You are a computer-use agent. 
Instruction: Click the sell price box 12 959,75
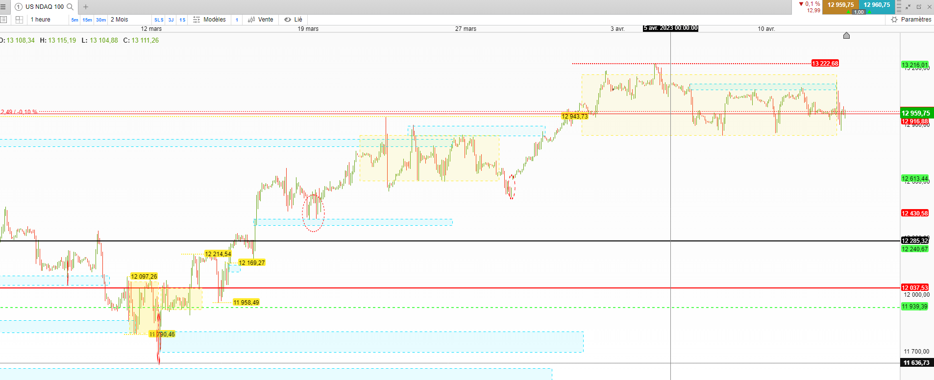tap(840, 5)
